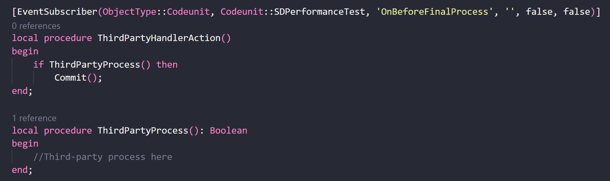The image size is (610, 181).
Task: Click "begin" below the ThirdPartyHandlerAction declaration
Action: tap(25, 51)
